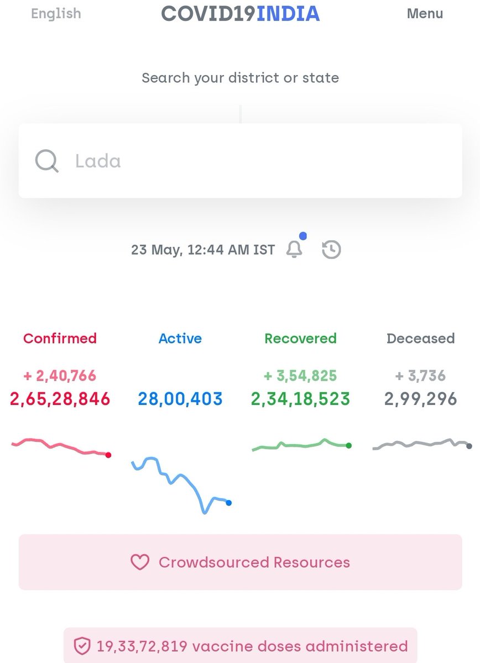This screenshot has height=663, width=480.
Task: Open the Menu
Action: [425, 13]
